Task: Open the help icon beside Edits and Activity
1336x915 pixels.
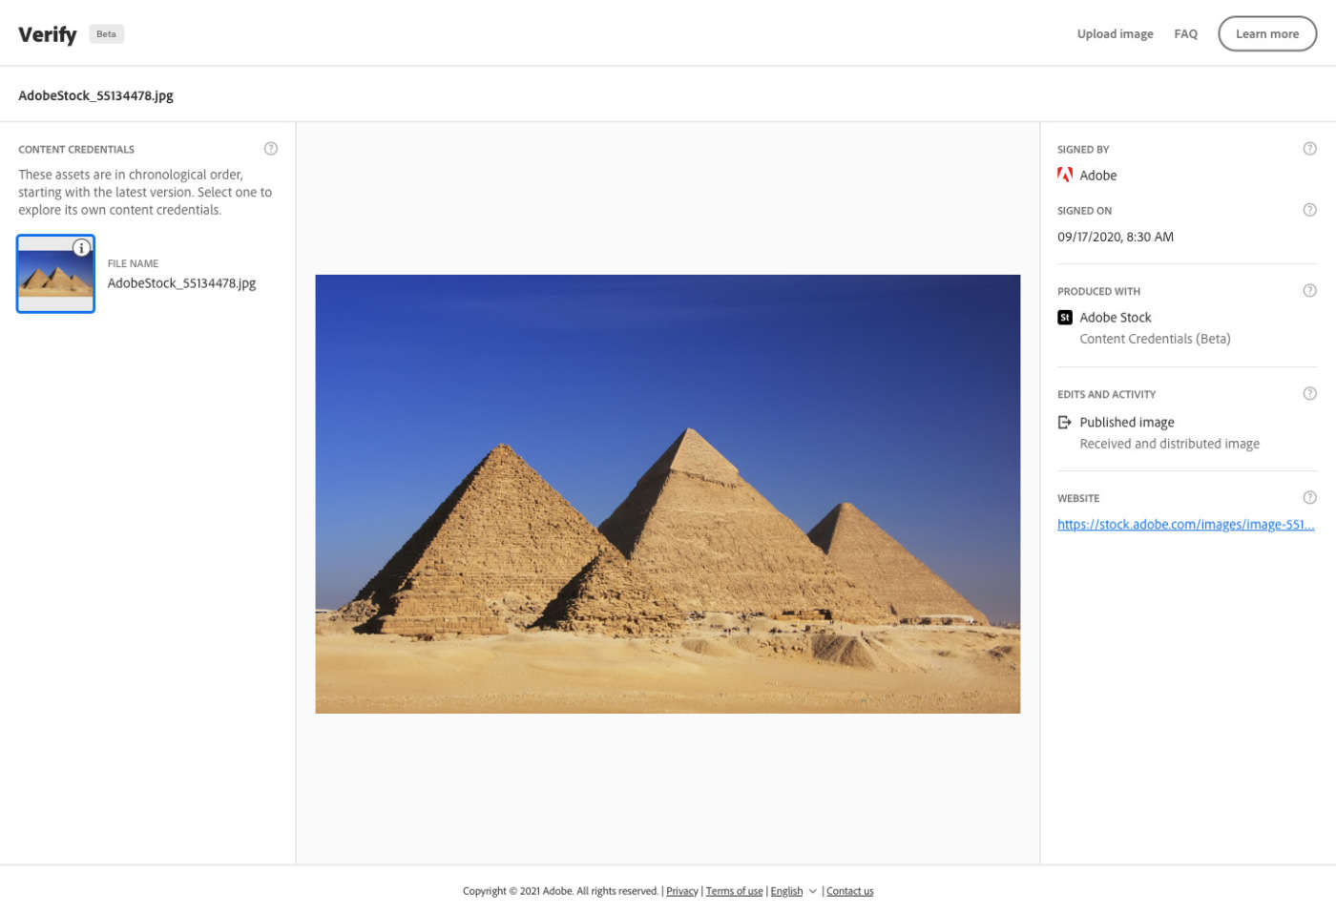Action: tap(1309, 393)
